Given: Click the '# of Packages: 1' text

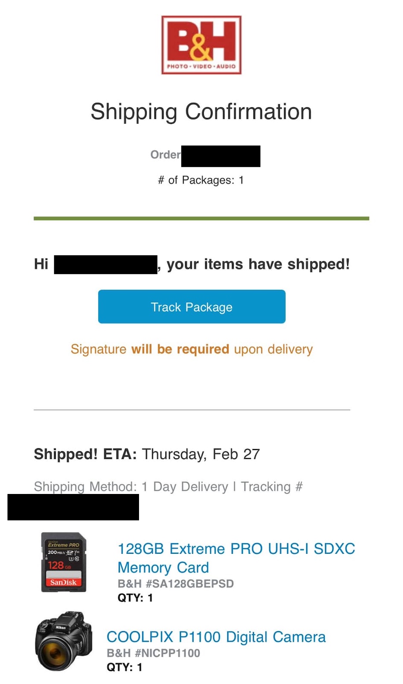Looking at the screenshot, I should (201, 180).
